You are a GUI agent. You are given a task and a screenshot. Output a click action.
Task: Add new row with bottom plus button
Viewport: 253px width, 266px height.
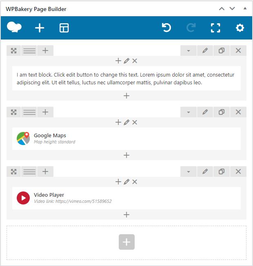[126, 242]
